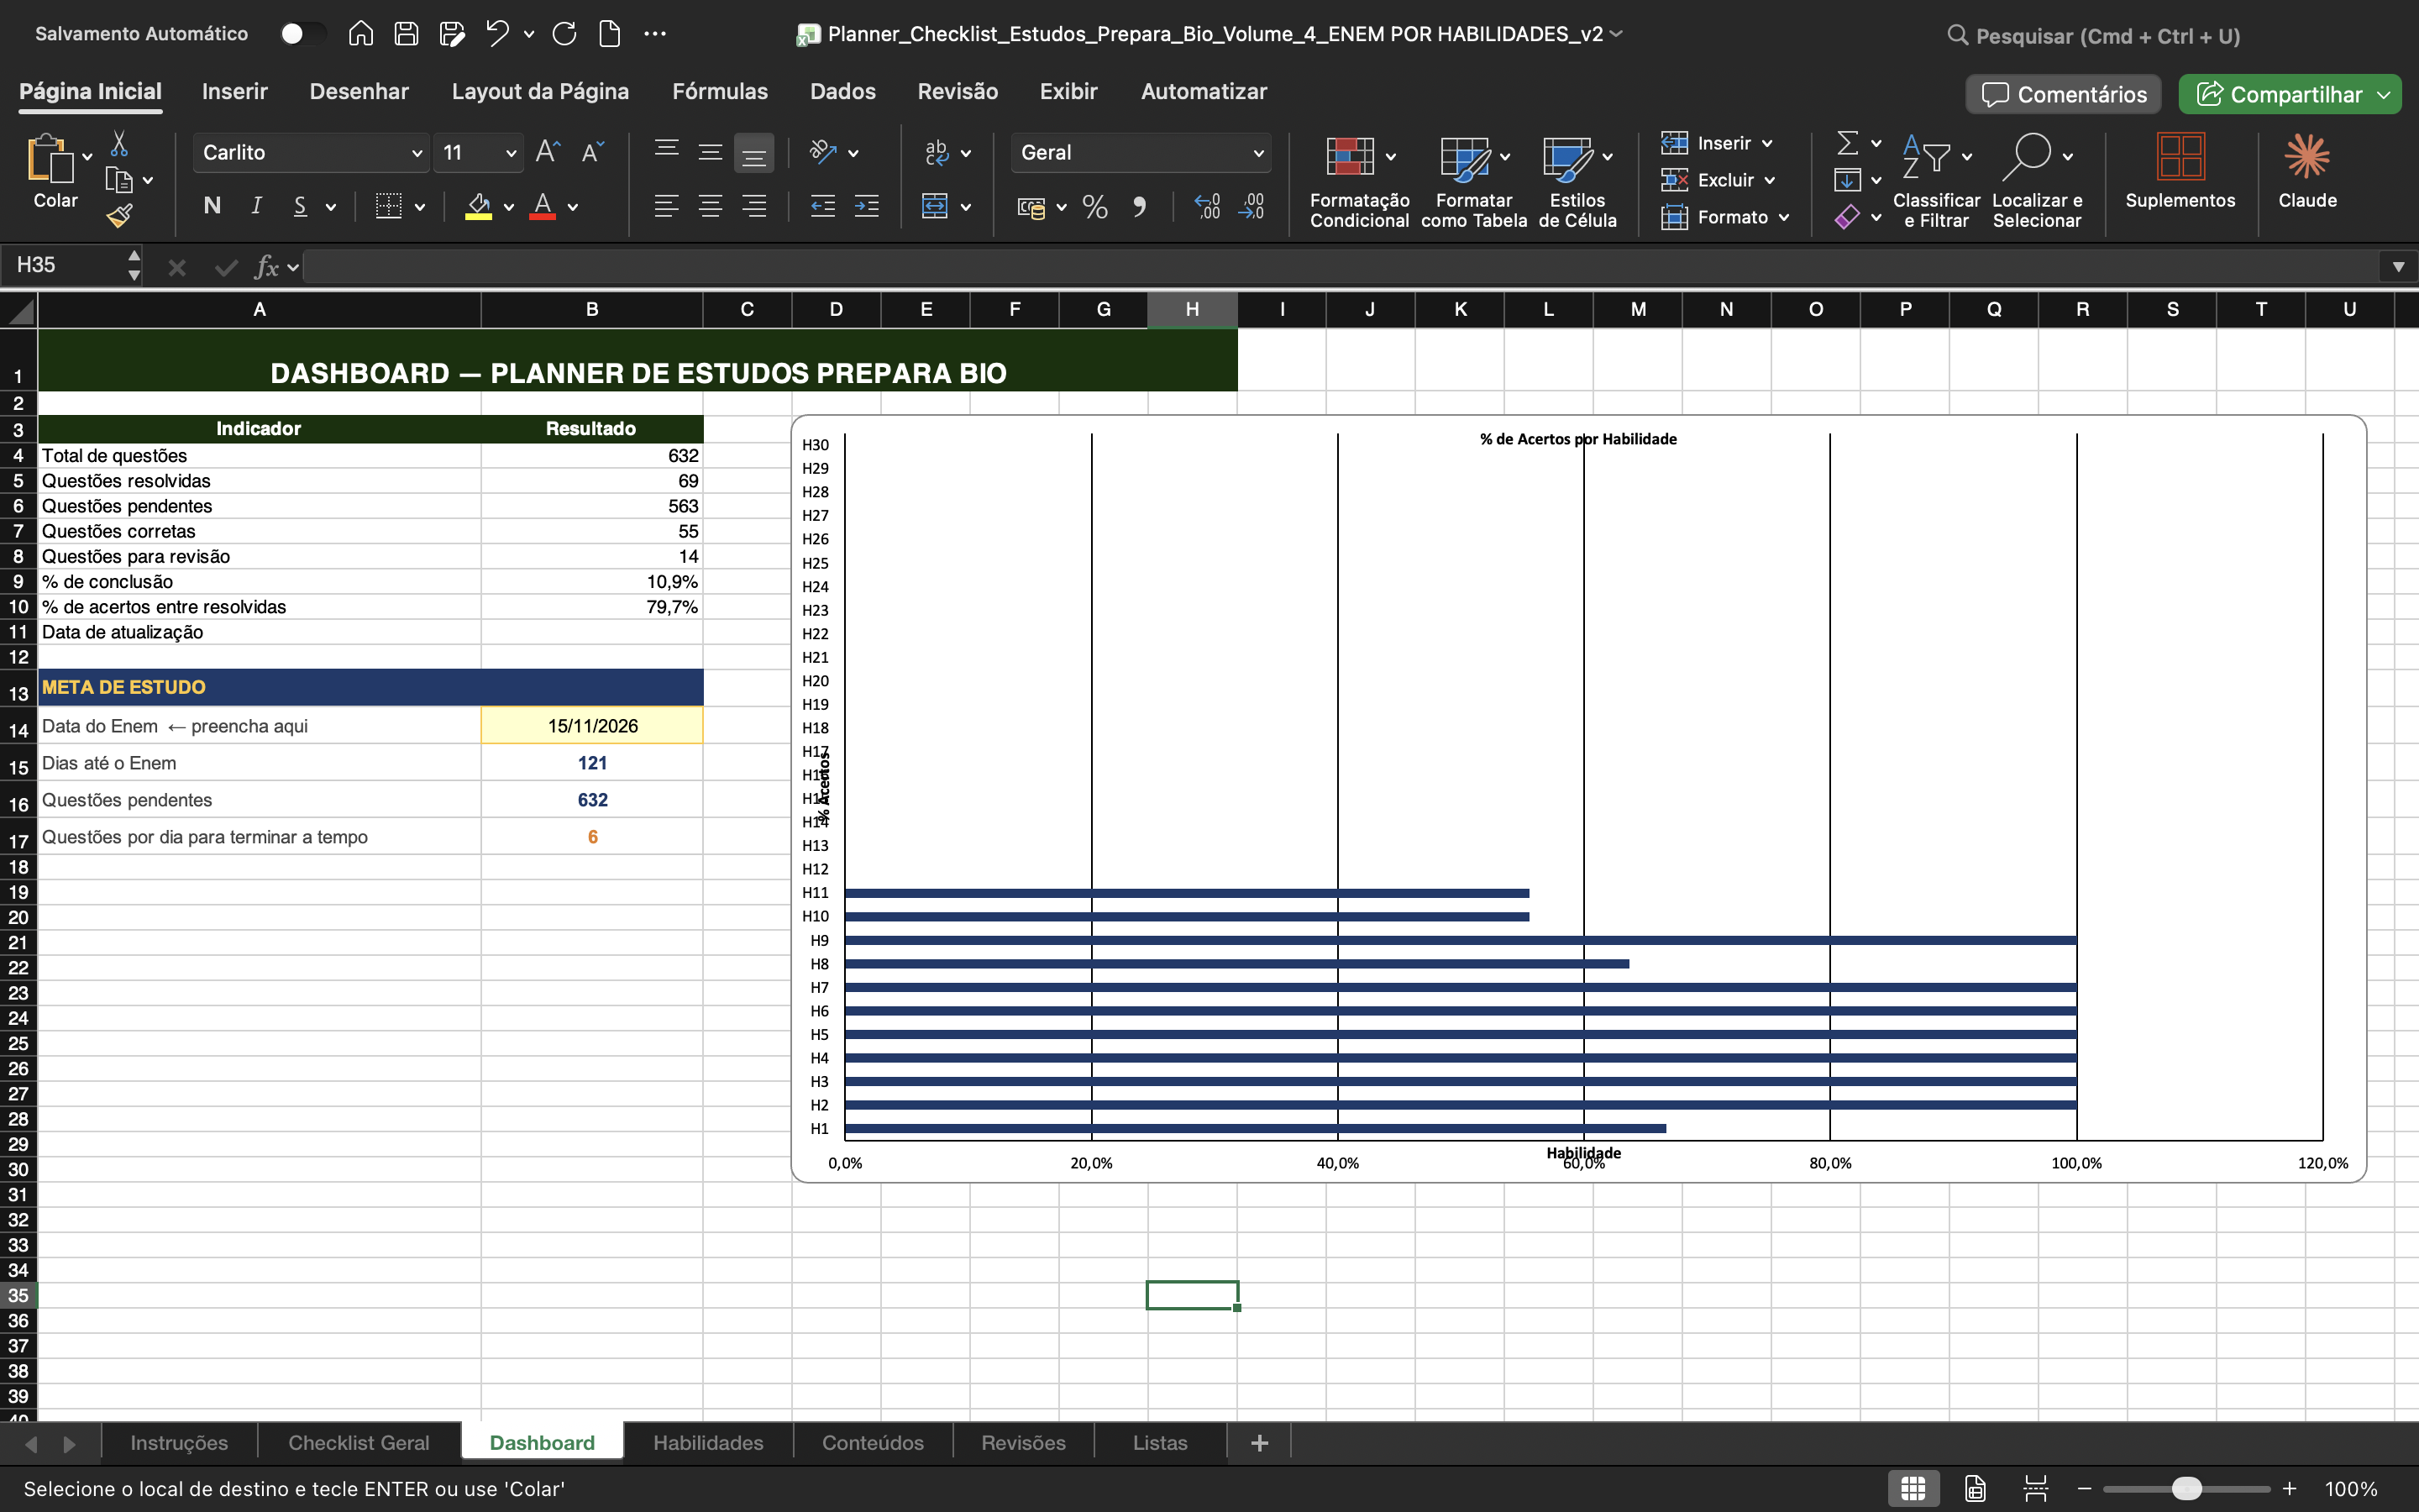Click the Format Painter brush icon
This screenshot has height=1512, width=2419.
[x=119, y=216]
